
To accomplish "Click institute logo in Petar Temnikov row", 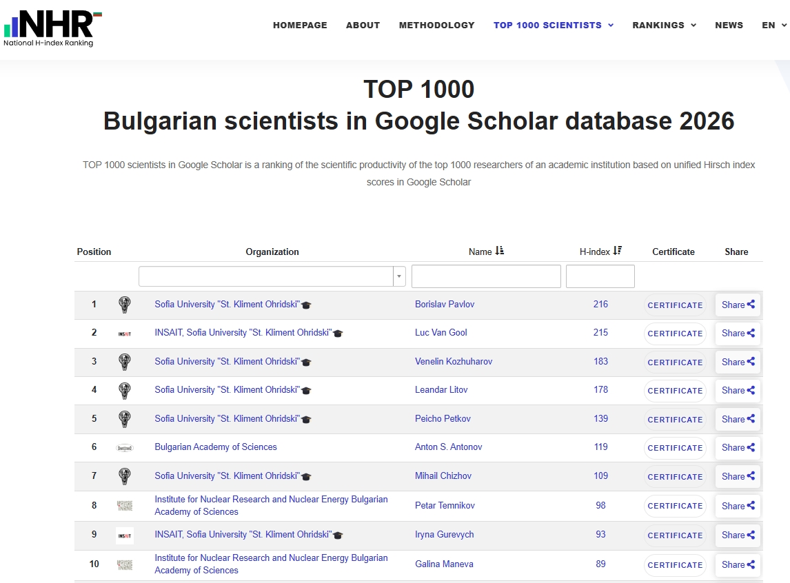I will click(125, 505).
